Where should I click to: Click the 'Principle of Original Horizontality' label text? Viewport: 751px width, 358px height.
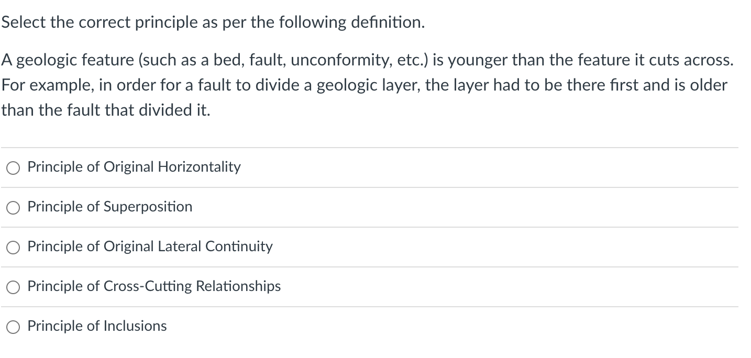coord(134,167)
